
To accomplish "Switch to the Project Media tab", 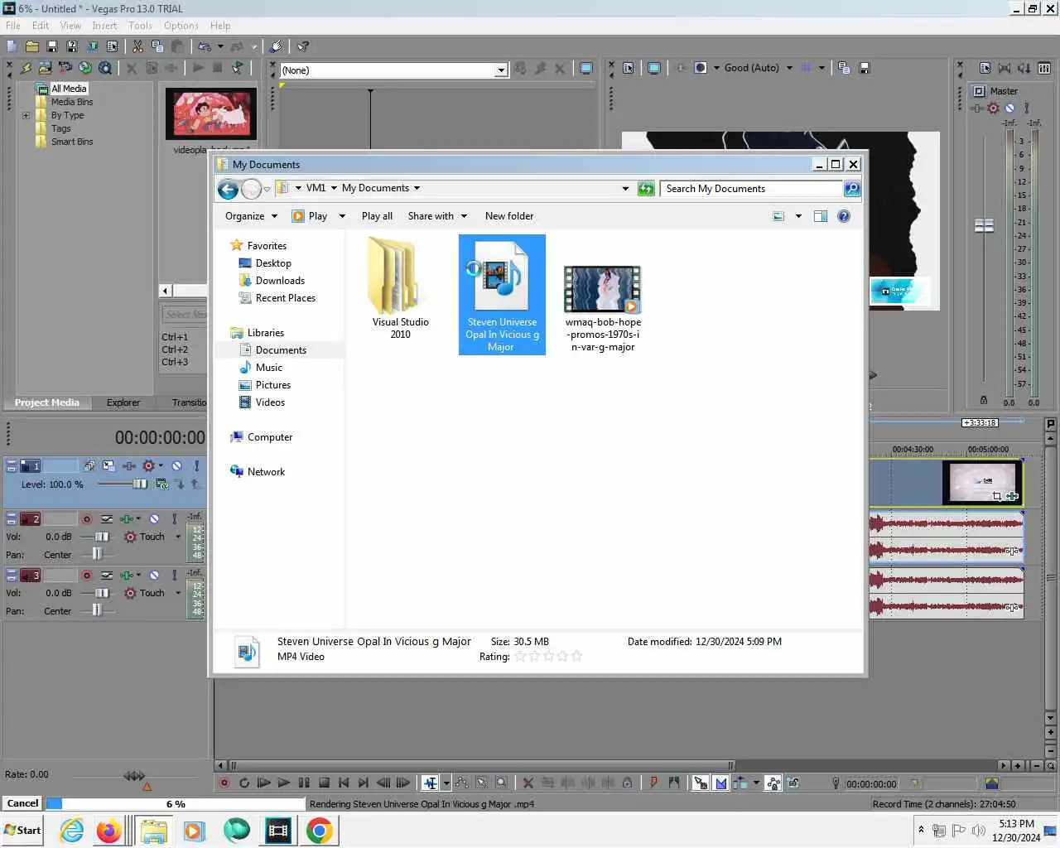I will point(47,402).
